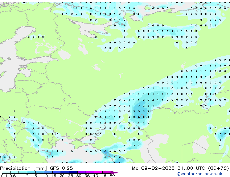
Task: Click the legend label '15'
Action: click(54, 176)
